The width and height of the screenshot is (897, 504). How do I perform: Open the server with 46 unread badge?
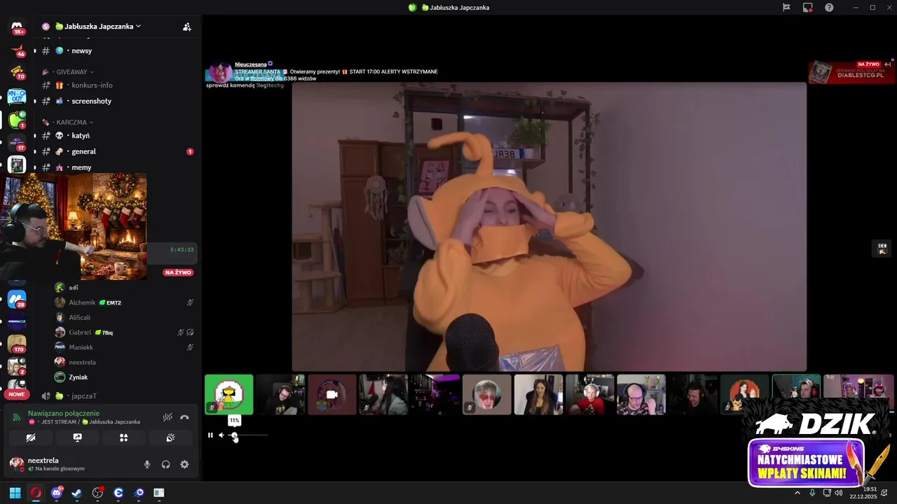tap(17, 49)
